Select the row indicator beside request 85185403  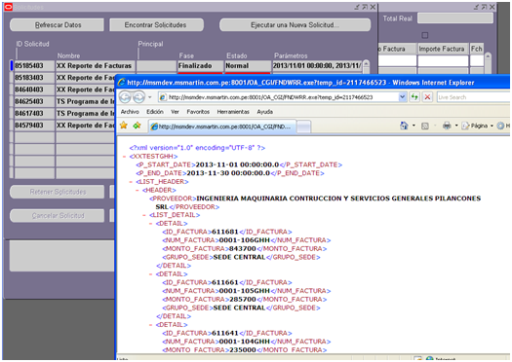click(x=12, y=66)
